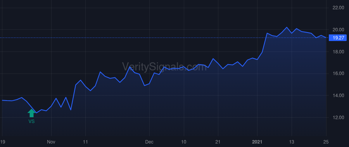Click the 12.00 price axis label

coord(338,118)
